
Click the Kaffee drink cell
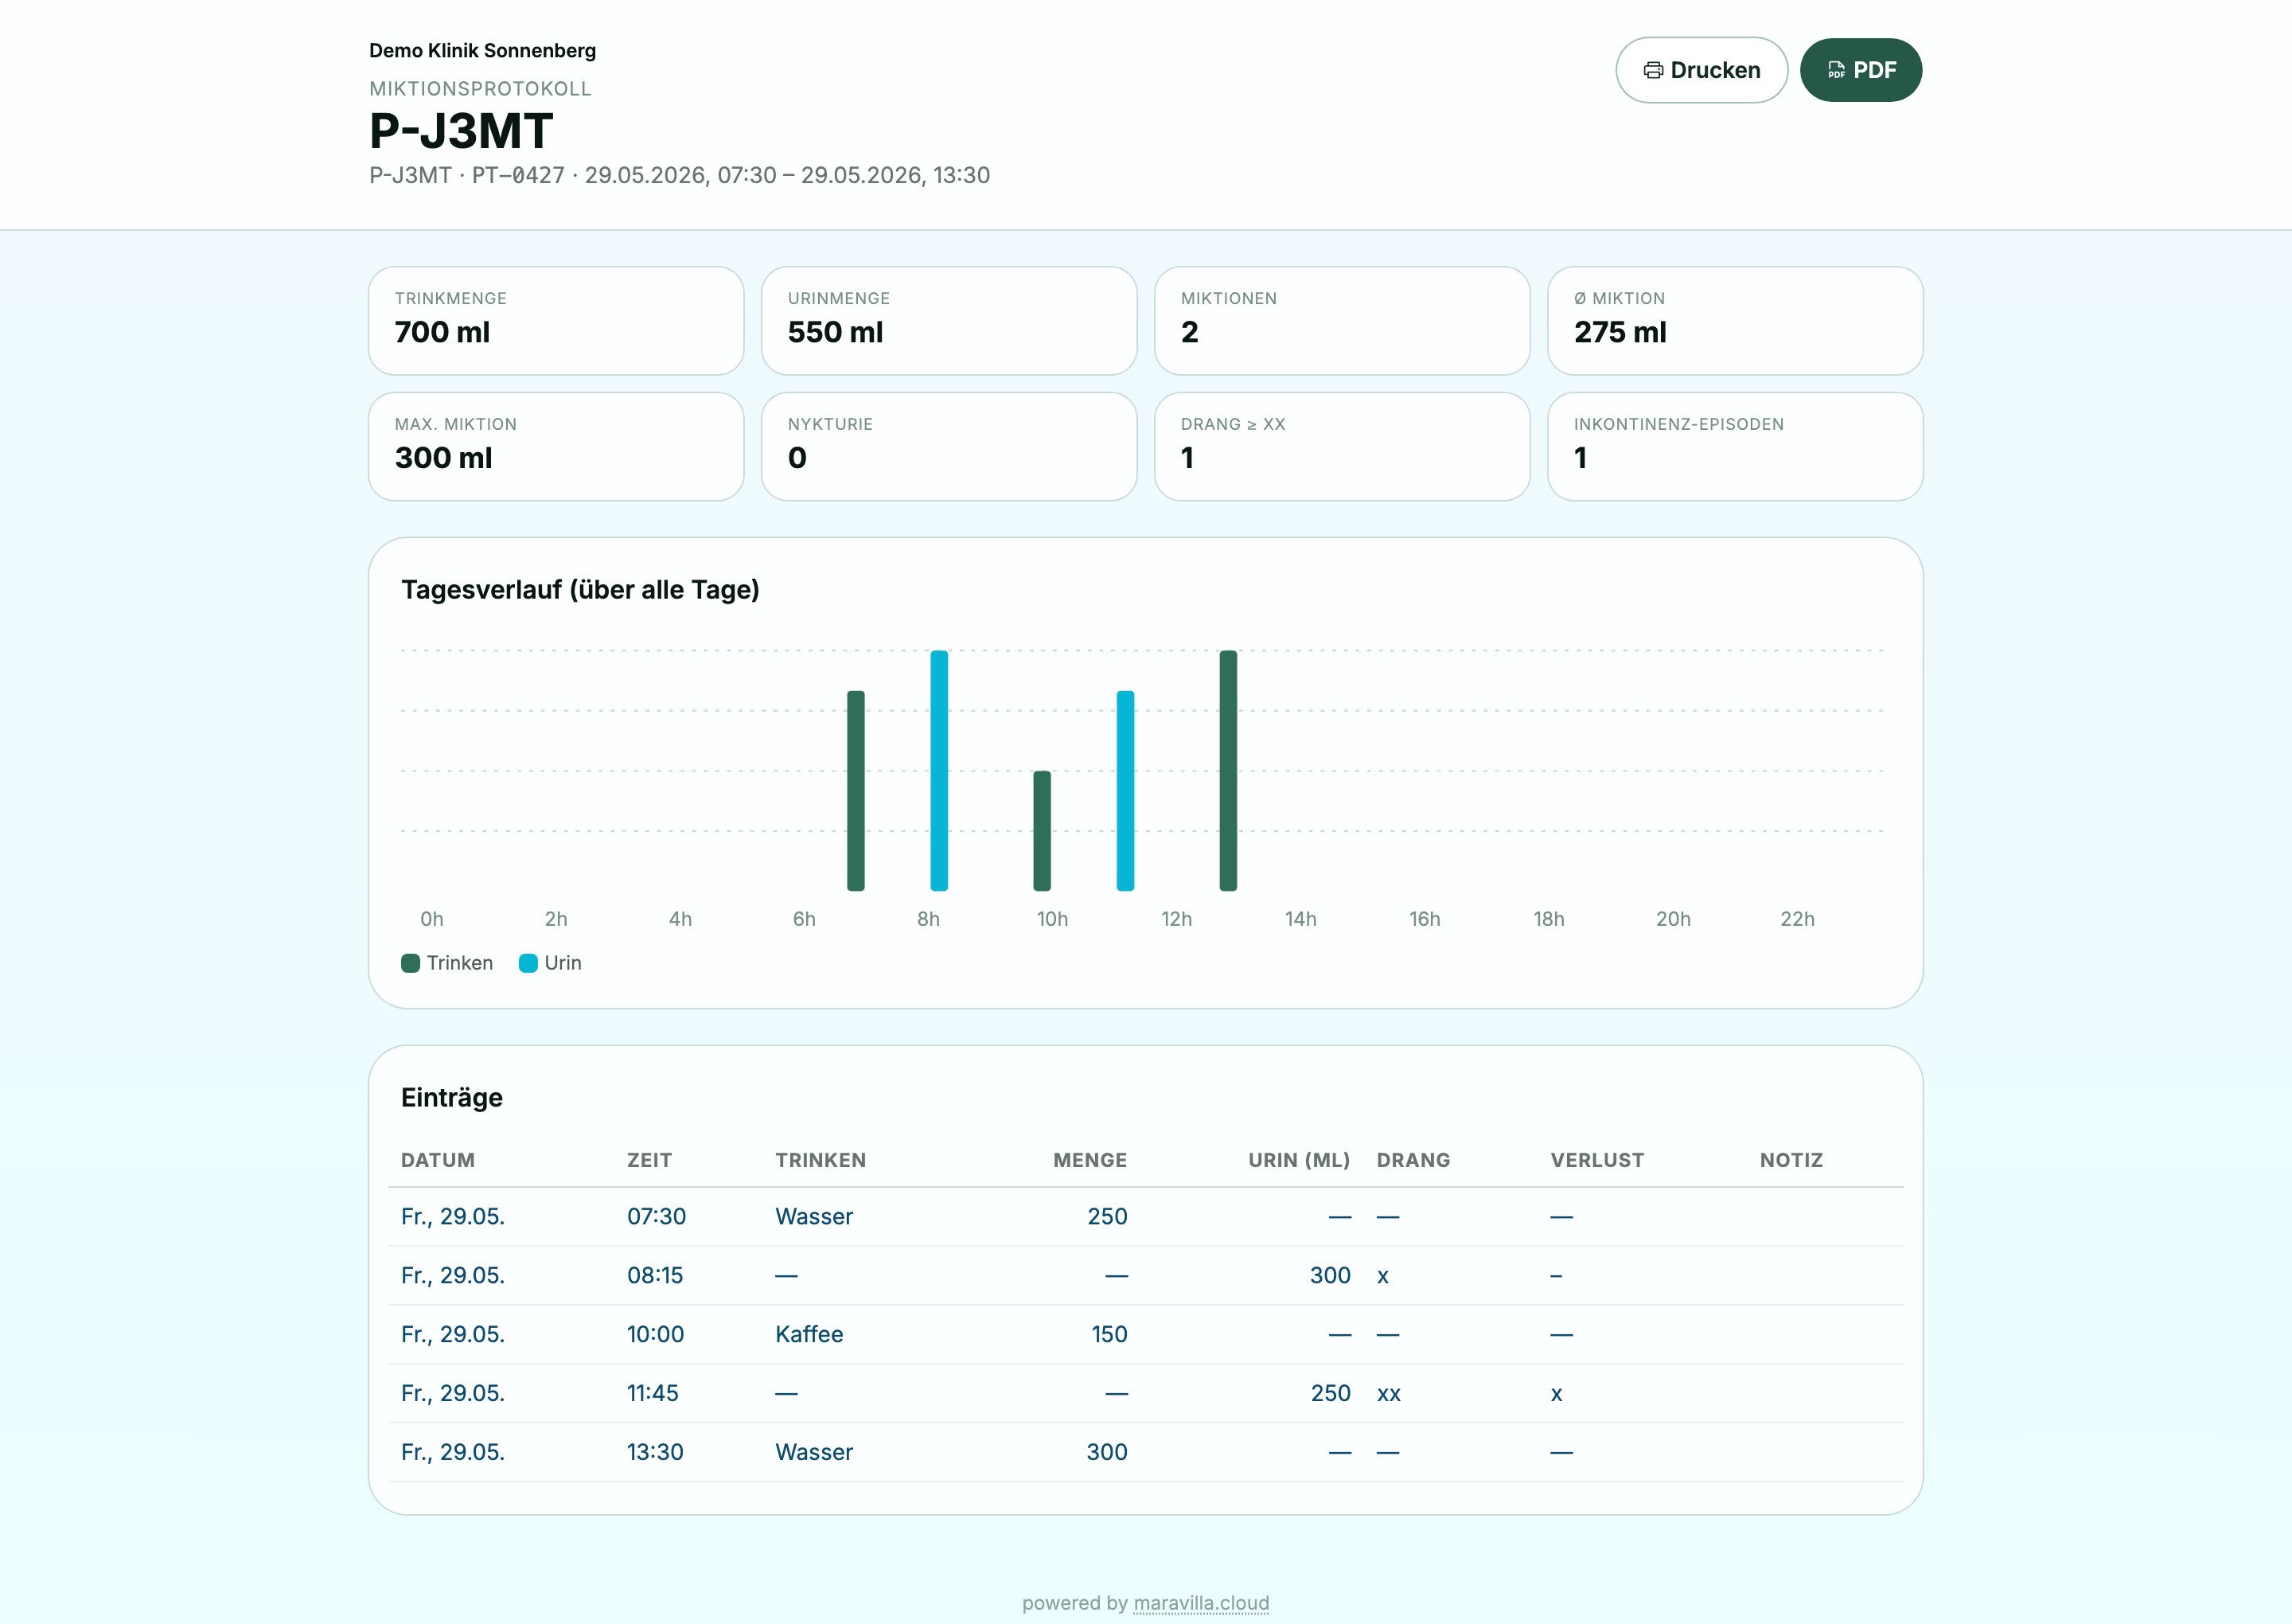coord(809,1334)
